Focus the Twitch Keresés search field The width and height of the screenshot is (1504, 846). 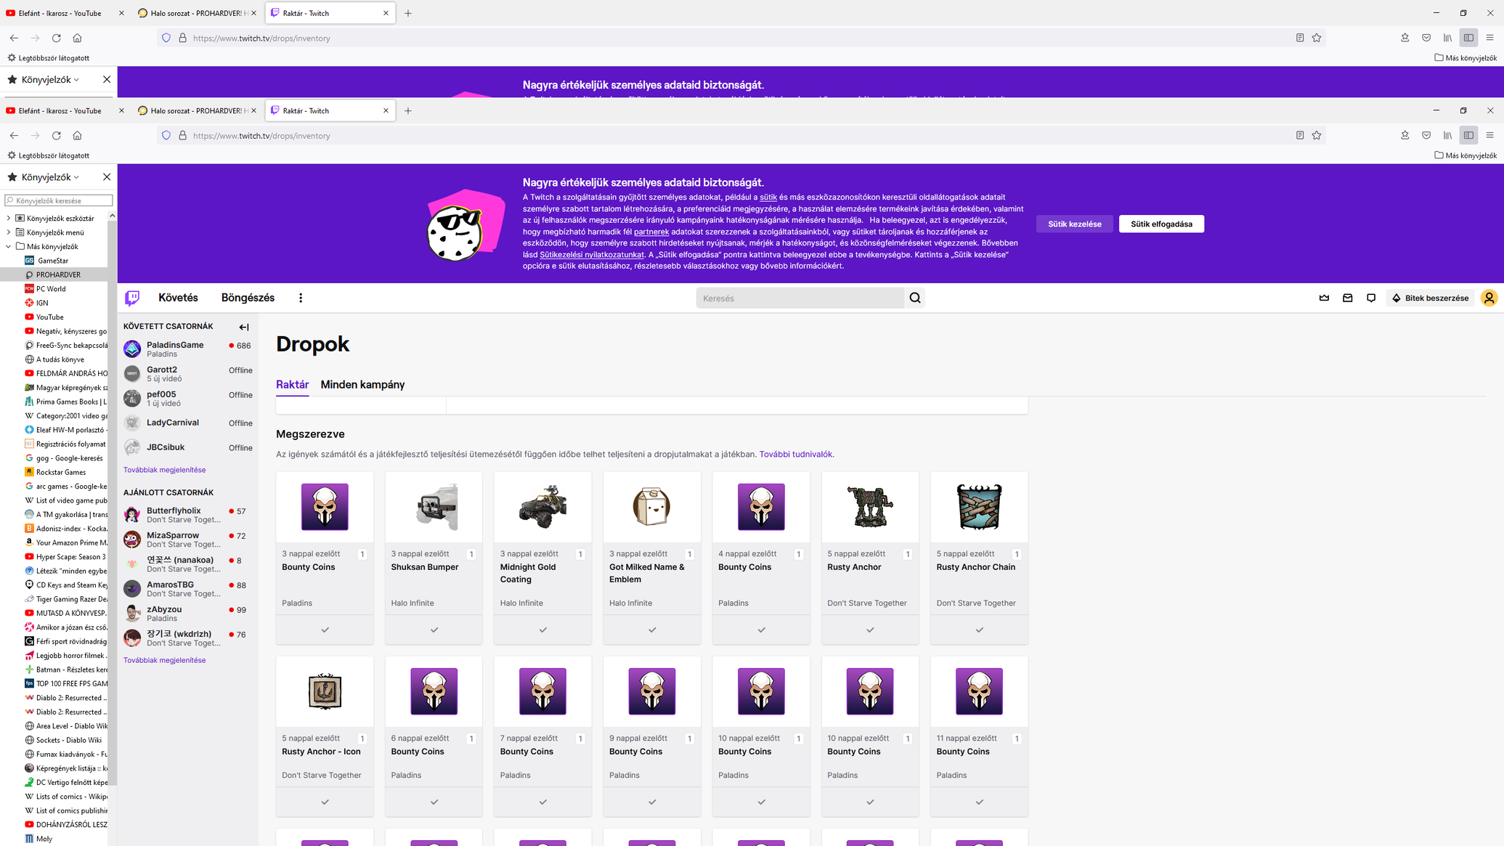tap(800, 298)
